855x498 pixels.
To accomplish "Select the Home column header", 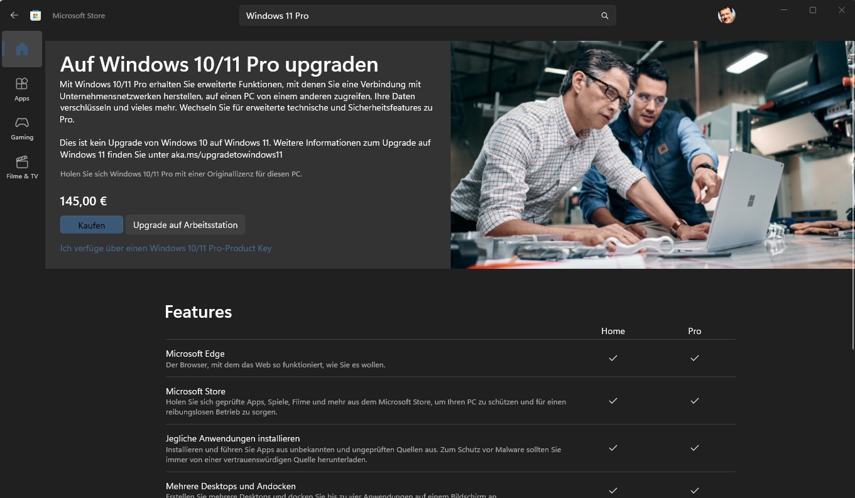I will [613, 331].
